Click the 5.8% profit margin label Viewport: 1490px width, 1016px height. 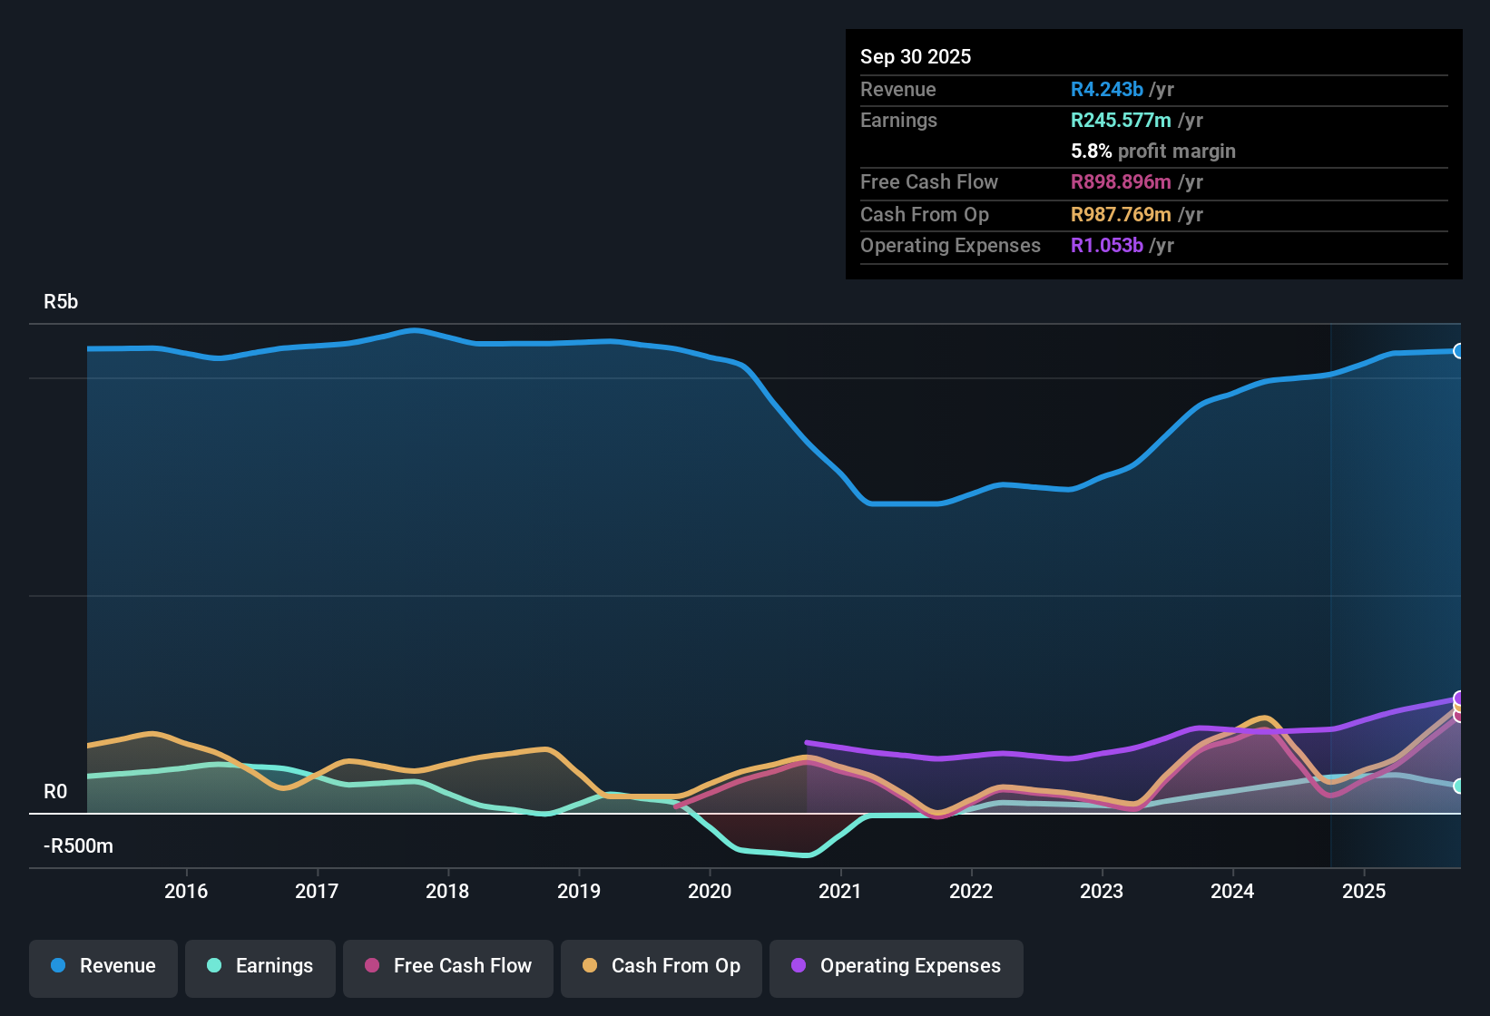pos(1152,151)
